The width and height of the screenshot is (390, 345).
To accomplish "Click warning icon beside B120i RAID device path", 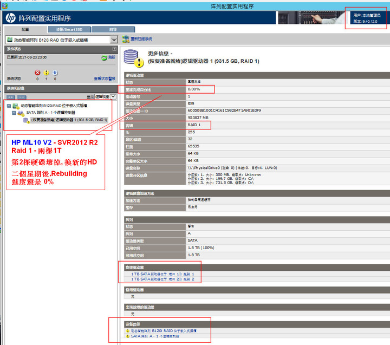I will click(x=128, y=331).
